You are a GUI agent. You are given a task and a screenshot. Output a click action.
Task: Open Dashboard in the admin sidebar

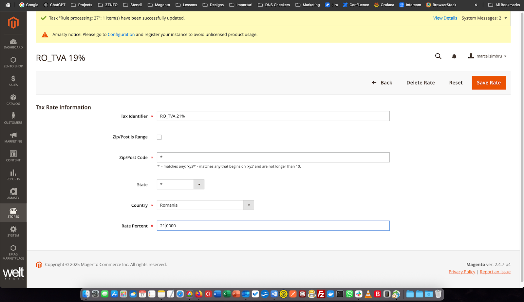pos(13,44)
